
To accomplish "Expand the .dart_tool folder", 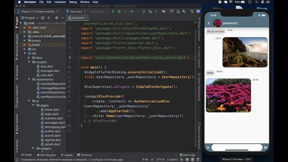I will (24, 27).
